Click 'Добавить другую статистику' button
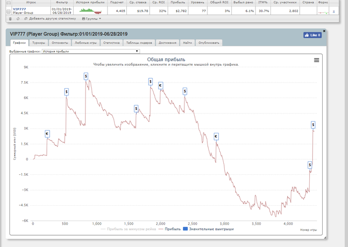 click(50, 19)
